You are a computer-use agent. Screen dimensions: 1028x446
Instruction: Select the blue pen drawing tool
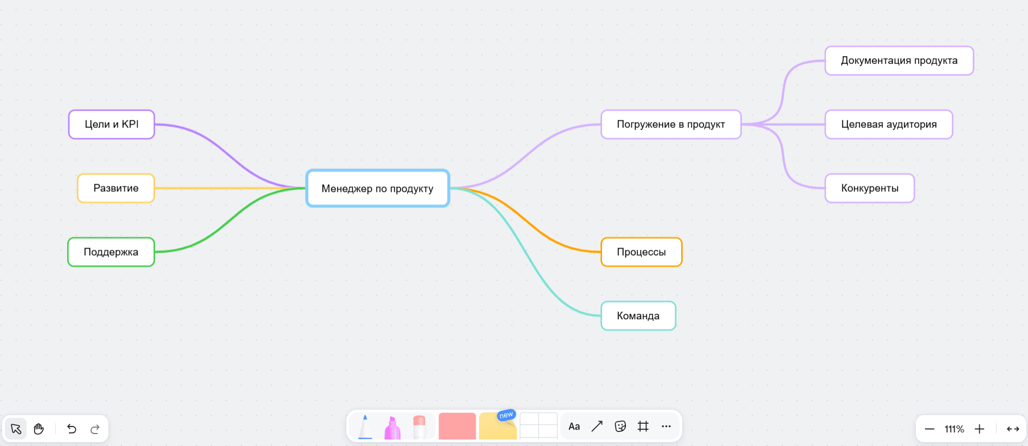click(365, 427)
